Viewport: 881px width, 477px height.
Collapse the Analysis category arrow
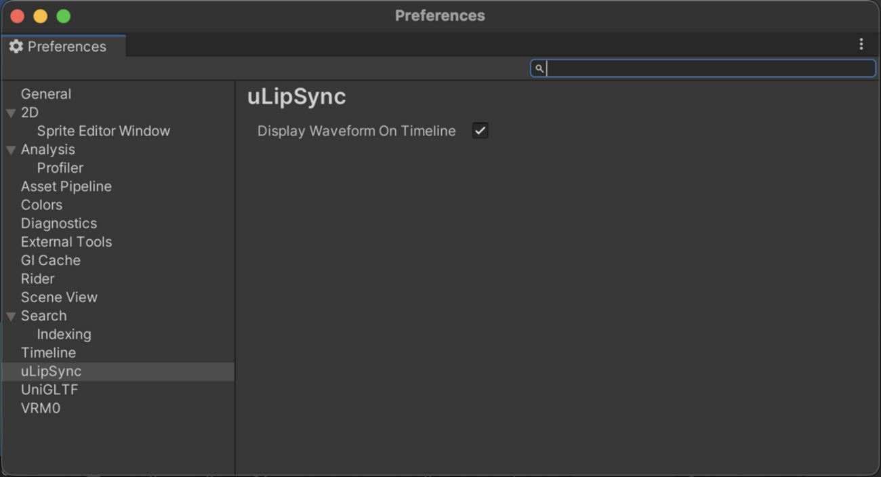12,150
